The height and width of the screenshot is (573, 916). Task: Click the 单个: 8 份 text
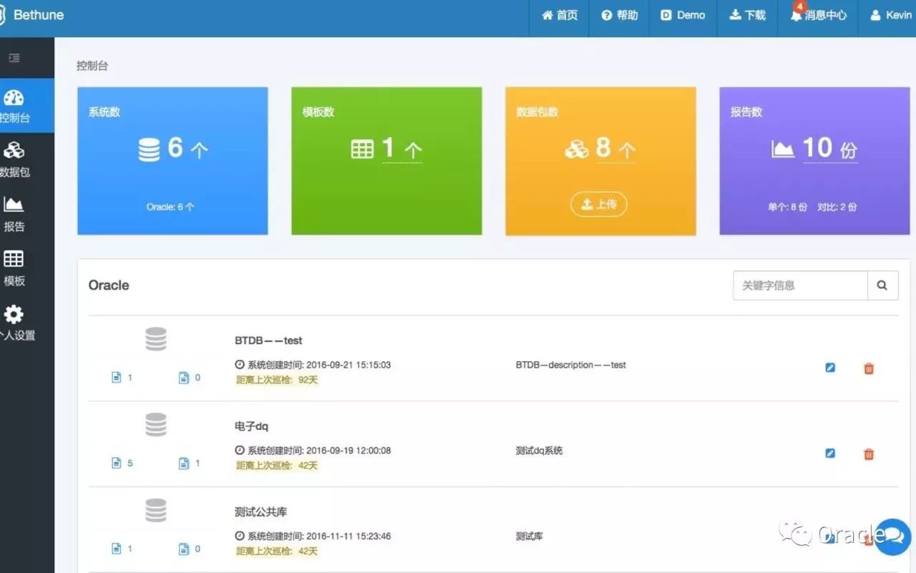(787, 207)
